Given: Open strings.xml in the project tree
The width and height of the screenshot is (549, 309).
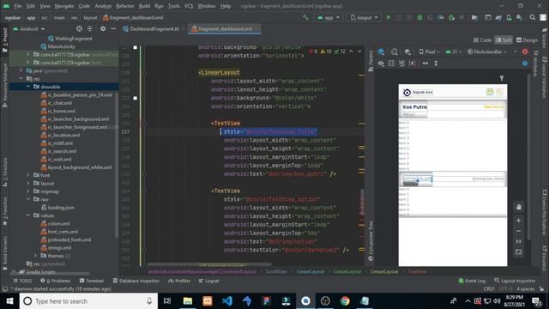Looking at the screenshot, I should (x=56, y=248).
